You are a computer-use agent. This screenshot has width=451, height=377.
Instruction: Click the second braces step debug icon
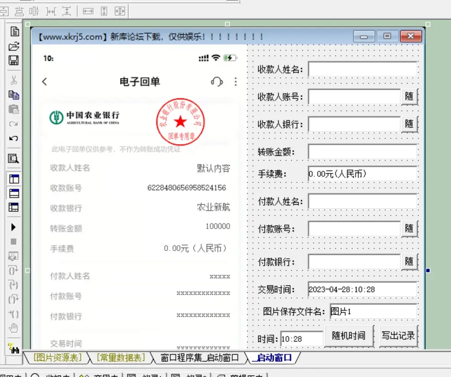click(x=13, y=285)
